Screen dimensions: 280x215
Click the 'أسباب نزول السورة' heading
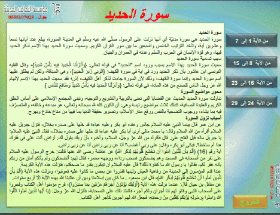203,118
